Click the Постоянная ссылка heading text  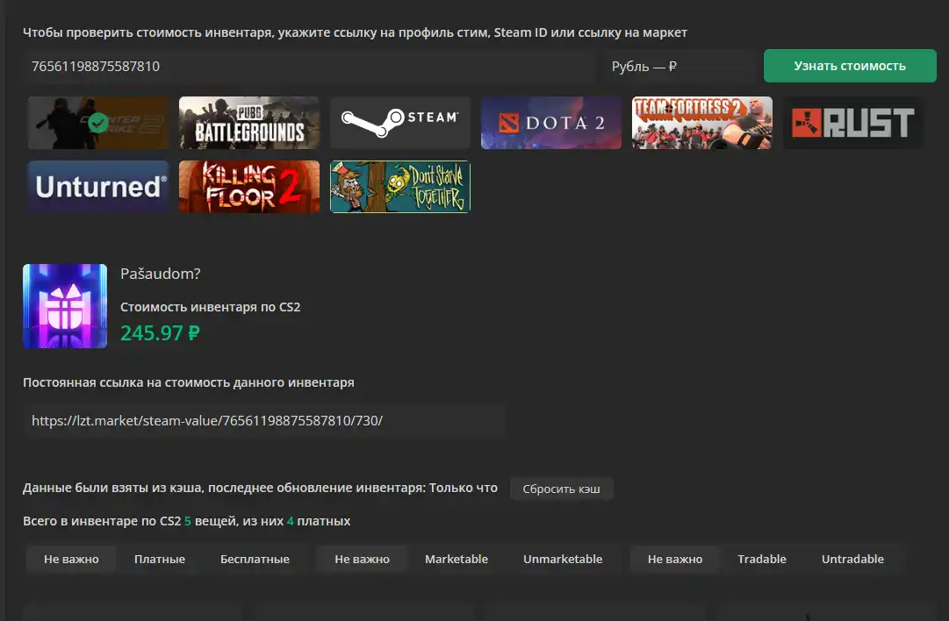[x=188, y=382]
